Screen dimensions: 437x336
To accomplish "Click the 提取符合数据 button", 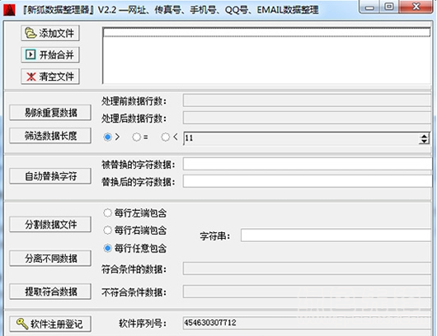I will [x=50, y=292].
